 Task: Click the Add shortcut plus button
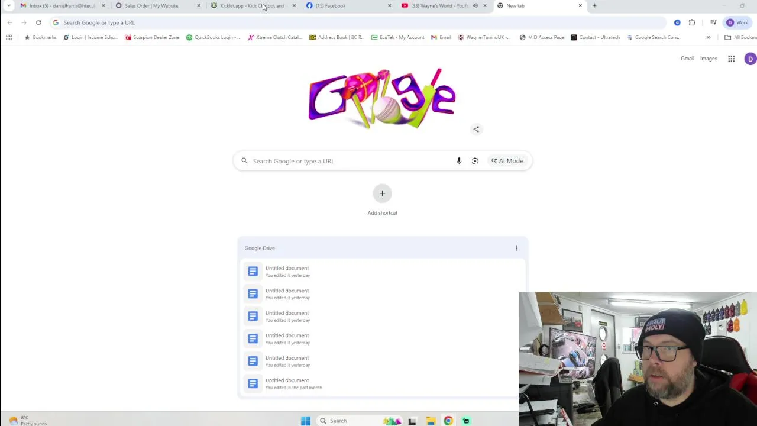[x=382, y=193]
